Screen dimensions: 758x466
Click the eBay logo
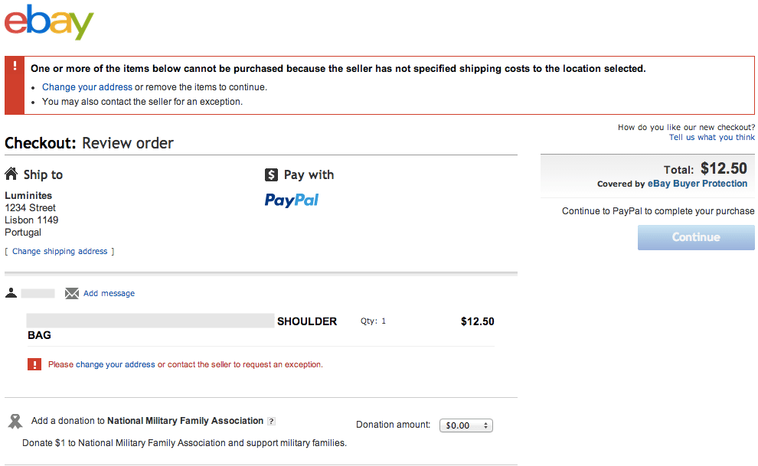(47, 22)
